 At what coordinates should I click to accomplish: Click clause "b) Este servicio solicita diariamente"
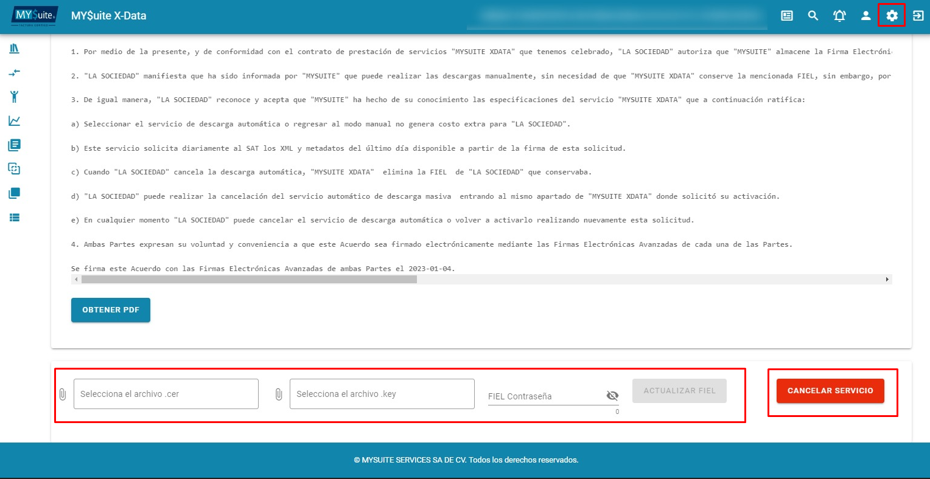(x=348, y=148)
